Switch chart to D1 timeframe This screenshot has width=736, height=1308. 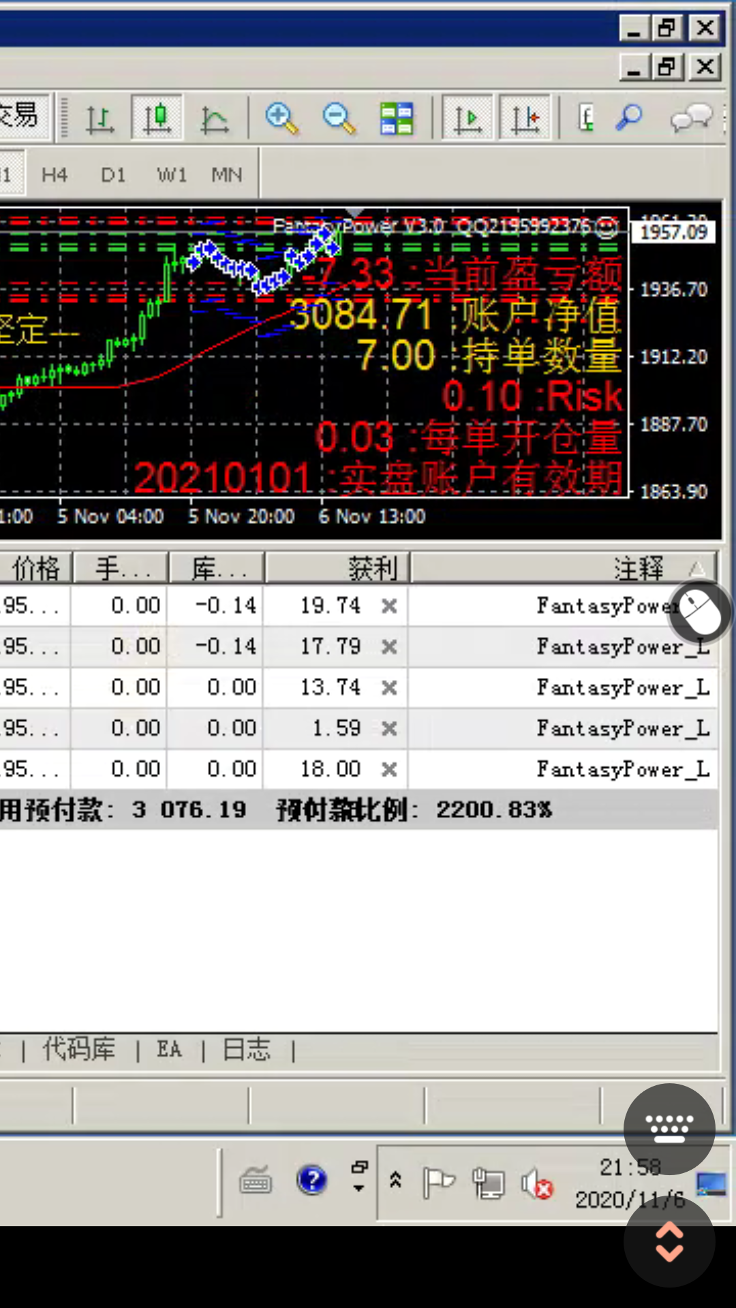click(x=113, y=175)
